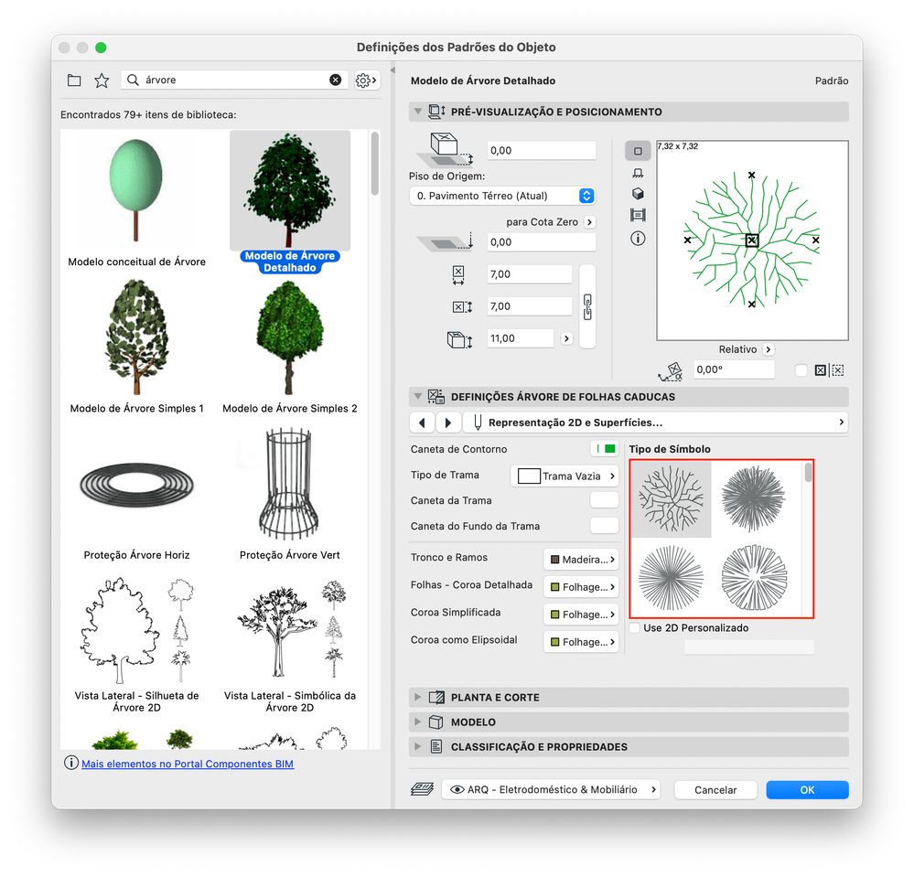Show favorites with the star icon
Screen dimensions: 914x877
(102, 80)
